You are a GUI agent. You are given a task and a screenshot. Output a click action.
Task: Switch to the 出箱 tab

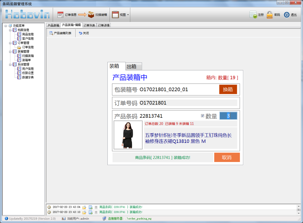(x=133, y=67)
